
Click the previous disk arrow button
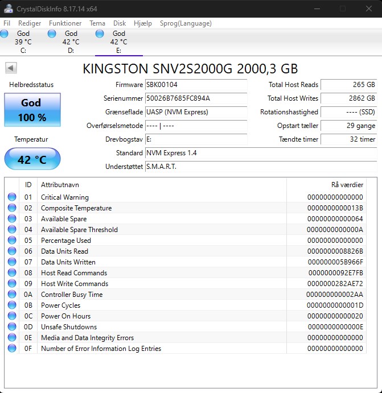11,68
